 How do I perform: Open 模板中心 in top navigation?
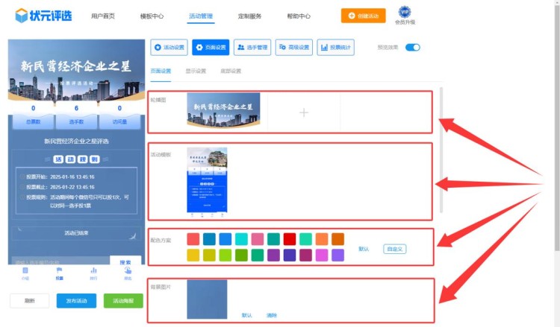point(152,16)
